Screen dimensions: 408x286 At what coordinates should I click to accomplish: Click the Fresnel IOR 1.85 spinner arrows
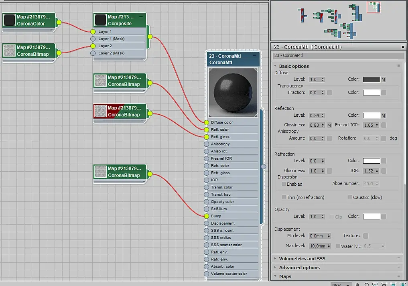pos(377,125)
